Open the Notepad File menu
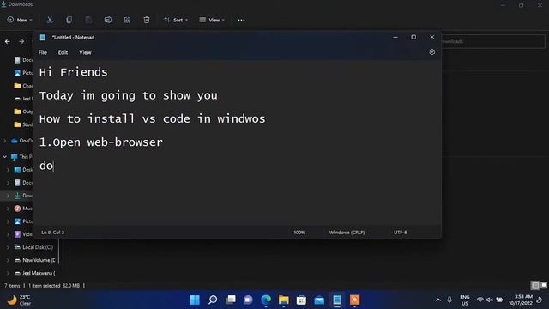 [43, 52]
